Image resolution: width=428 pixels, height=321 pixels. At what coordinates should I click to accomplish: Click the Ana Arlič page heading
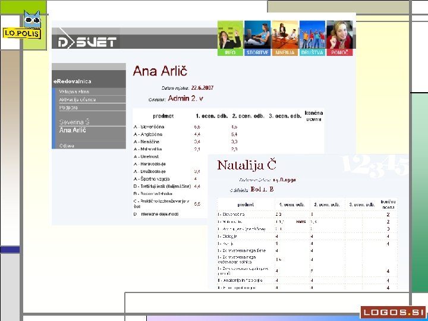pyautogui.click(x=160, y=71)
